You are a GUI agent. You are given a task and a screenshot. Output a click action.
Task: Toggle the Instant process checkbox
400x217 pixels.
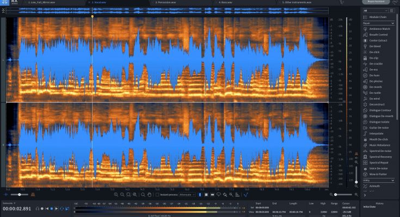(x=157, y=194)
